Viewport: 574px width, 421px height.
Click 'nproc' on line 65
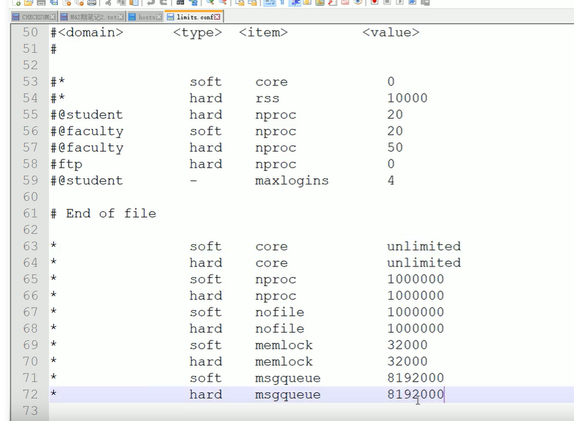pyautogui.click(x=276, y=280)
